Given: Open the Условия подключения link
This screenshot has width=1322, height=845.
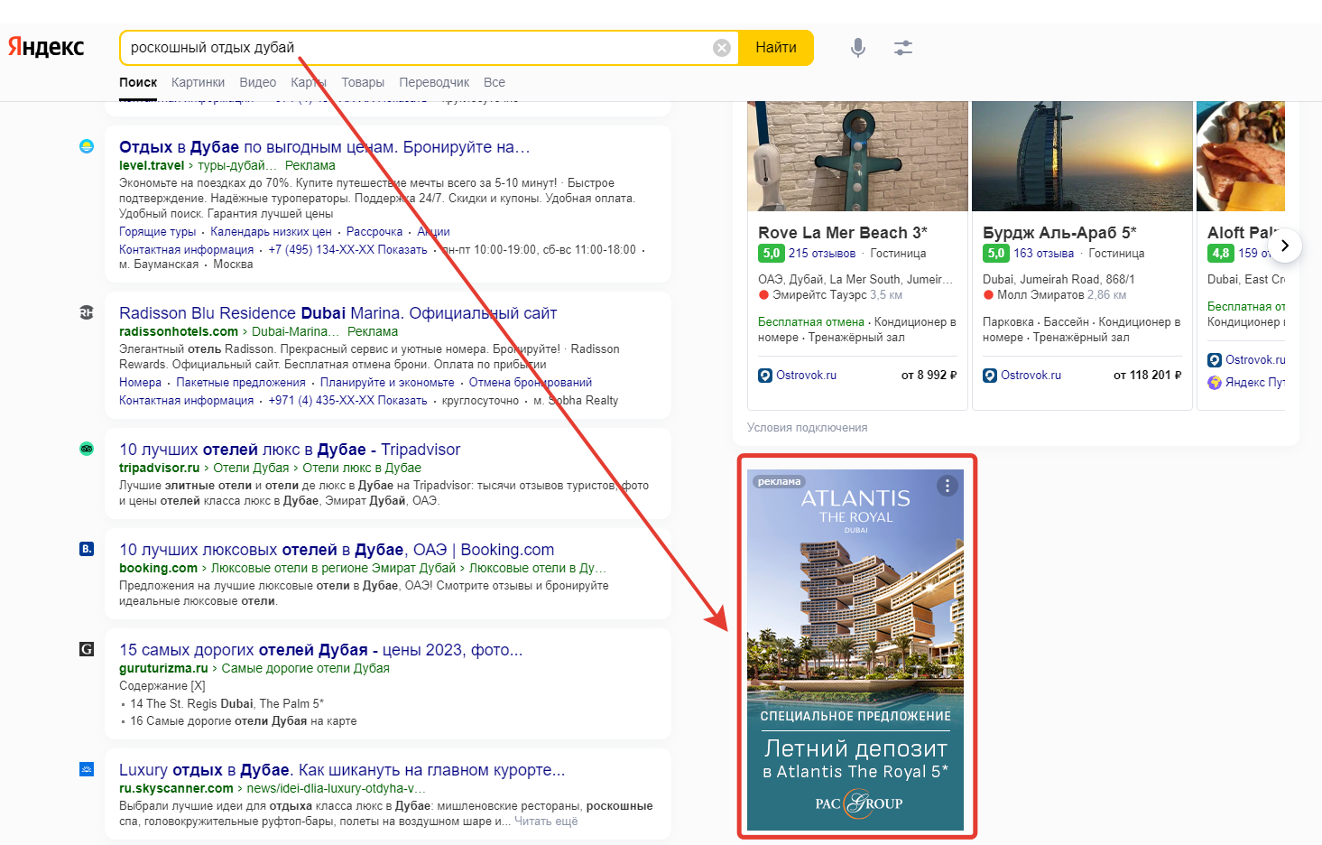Looking at the screenshot, I should tap(808, 428).
